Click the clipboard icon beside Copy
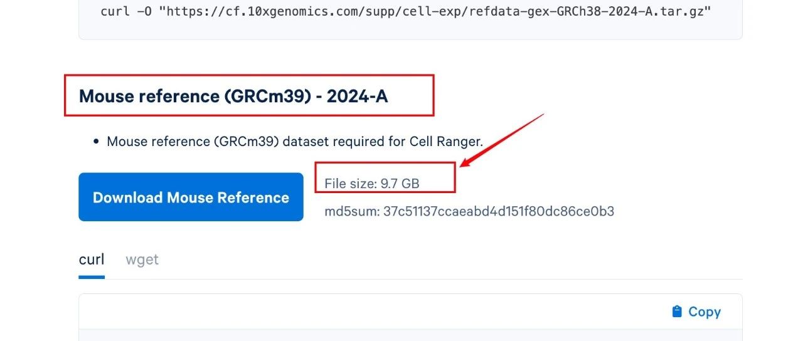This screenshot has width=803, height=341. (x=677, y=312)
